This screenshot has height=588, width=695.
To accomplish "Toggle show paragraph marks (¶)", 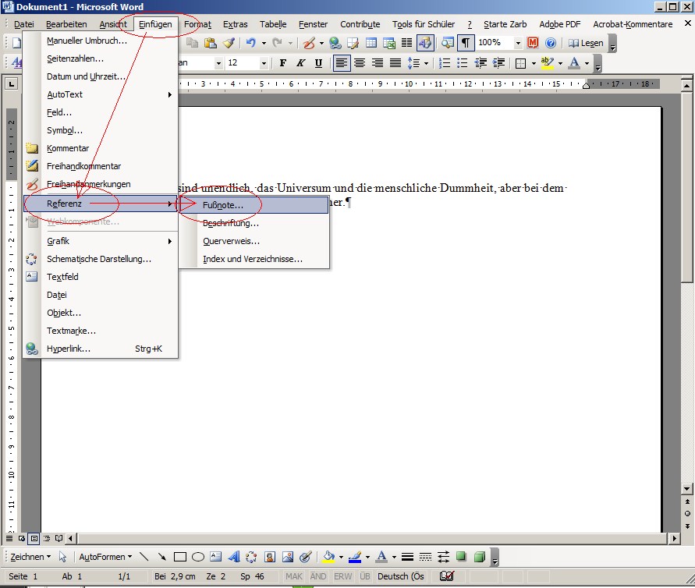I will [x=466, y=43].
